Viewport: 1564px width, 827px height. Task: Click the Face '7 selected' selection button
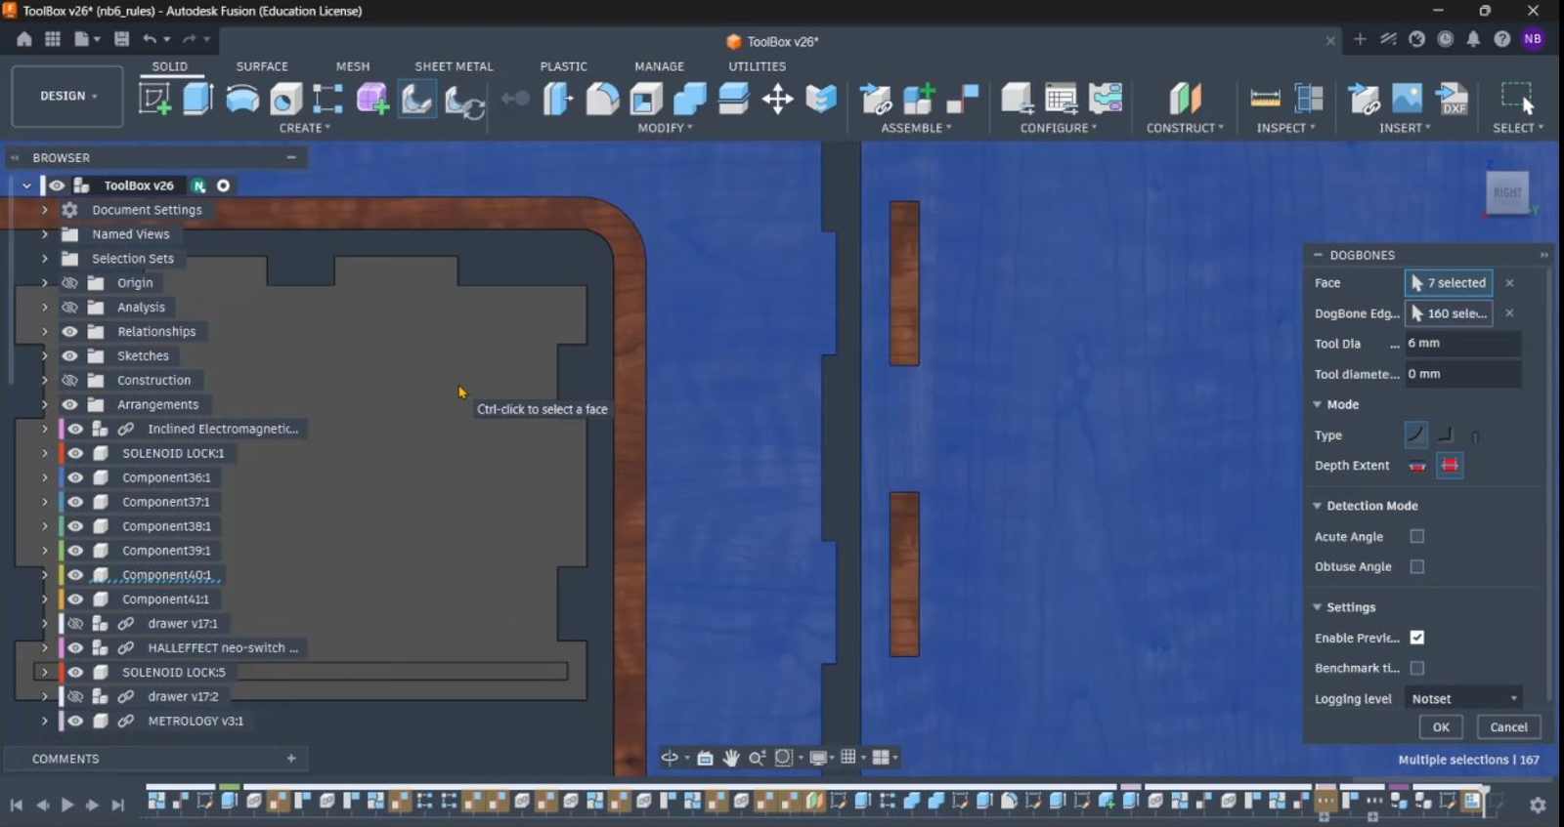point(1449,283)
